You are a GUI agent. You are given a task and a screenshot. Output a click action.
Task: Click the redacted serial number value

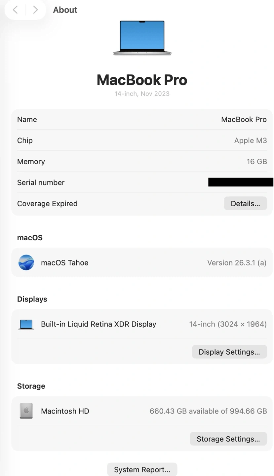point(241,182)
